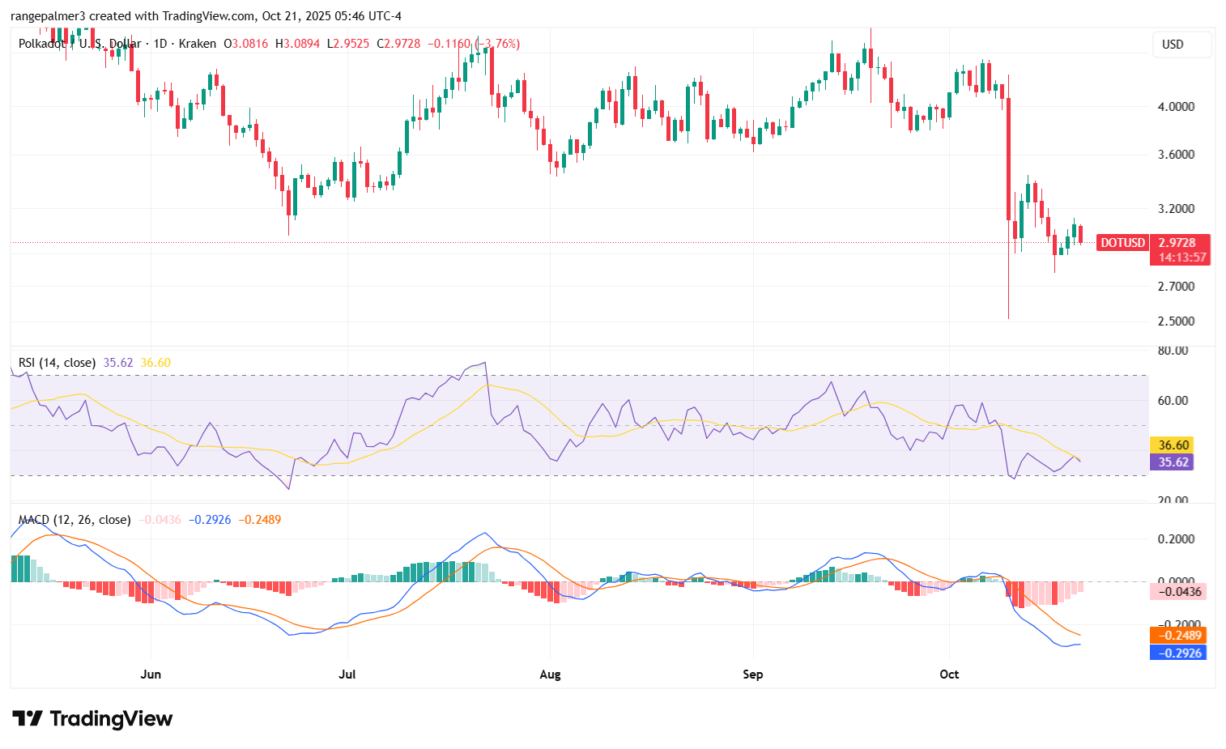Click the DOTUSD symbol price tag

[1122, 243]
